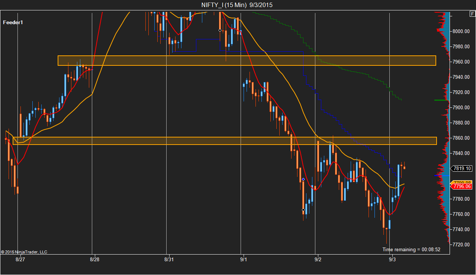Click the 8/28 date label on time axis
Screen dimensions: 476x275
[x=94, y=259]
